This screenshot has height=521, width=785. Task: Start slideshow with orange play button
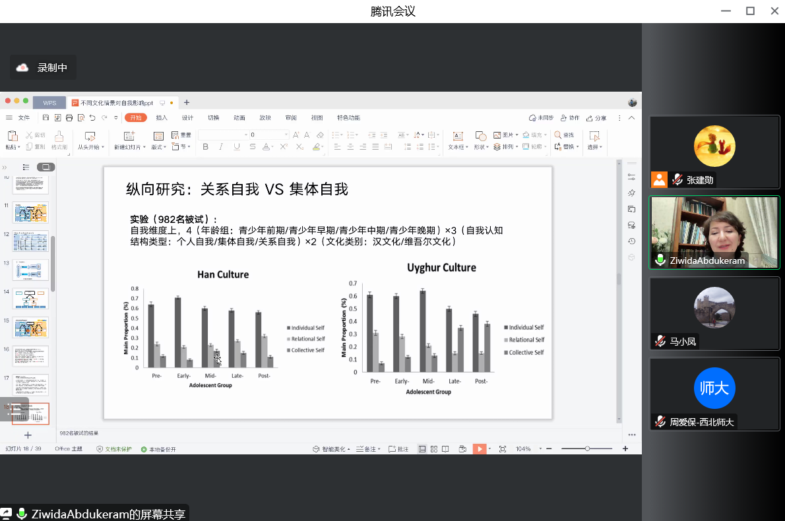click(x=480, y=449)
